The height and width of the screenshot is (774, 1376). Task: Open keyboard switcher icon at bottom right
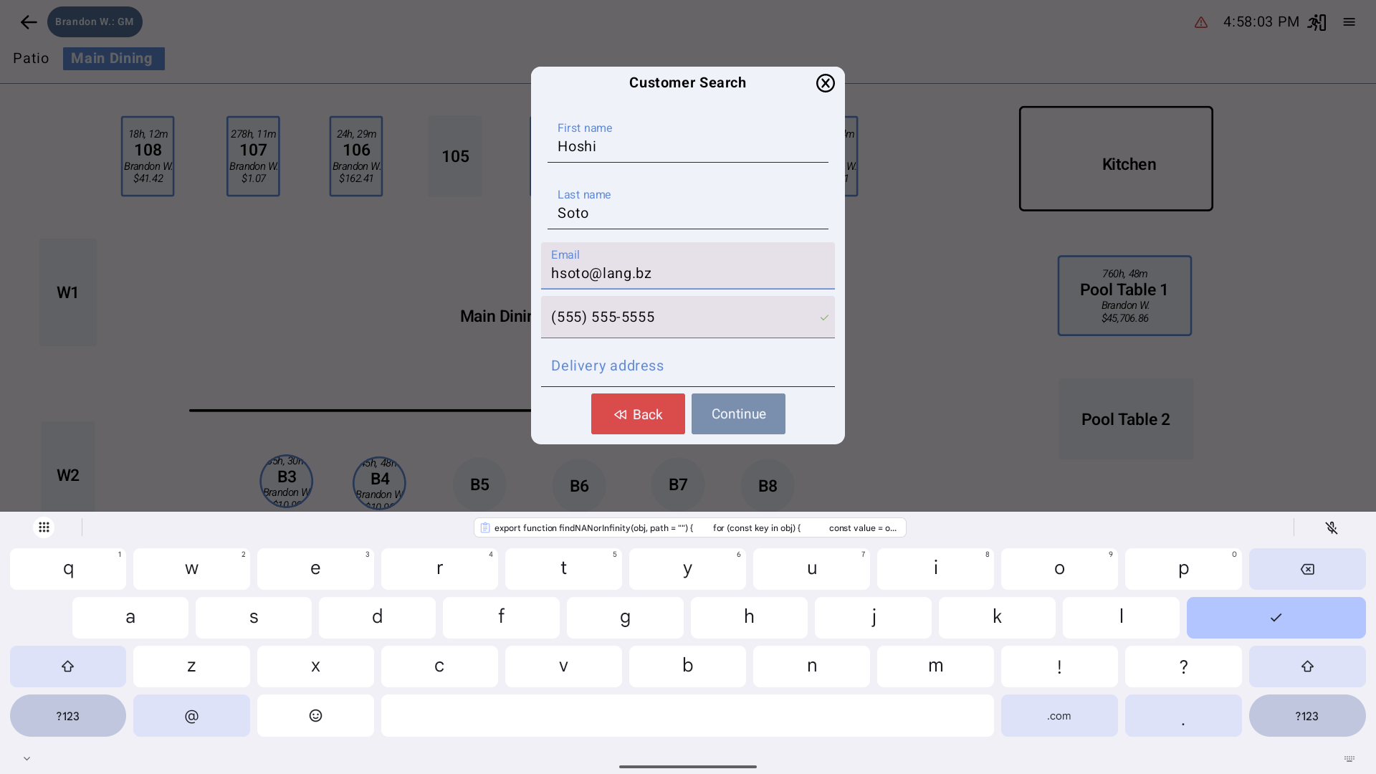(x=1349, y=758)
